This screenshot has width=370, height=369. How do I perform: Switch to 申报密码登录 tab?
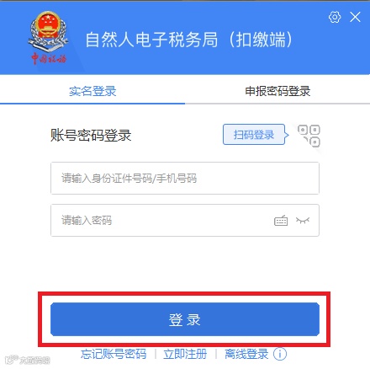tap(277, 91)
